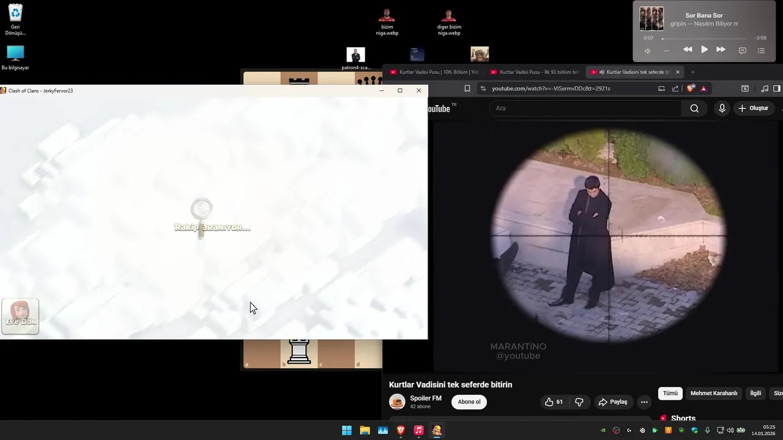
Task: Switch to Kurtlar Vadisi Pusu 106. Bölüm tab
Action: point(434,72)
